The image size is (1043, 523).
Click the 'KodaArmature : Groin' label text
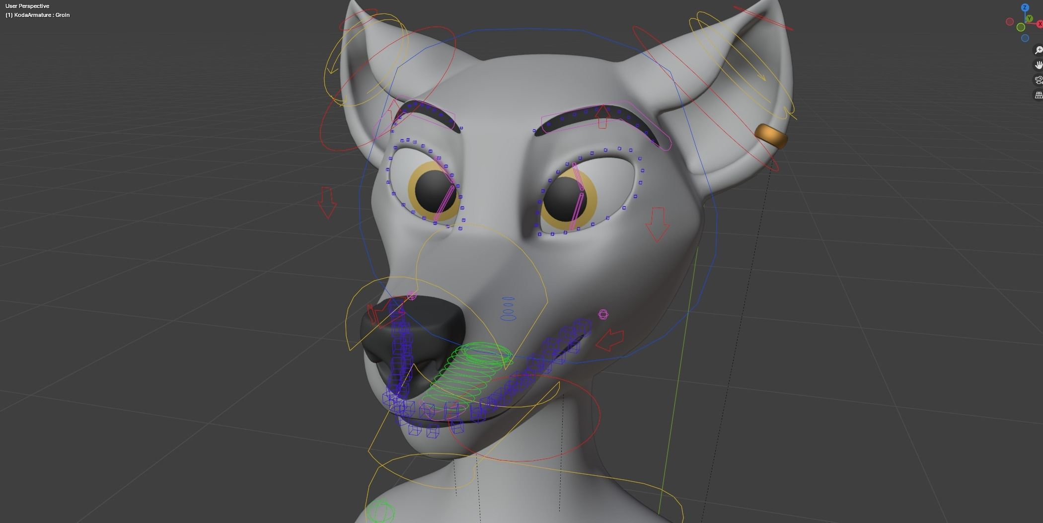42,15
